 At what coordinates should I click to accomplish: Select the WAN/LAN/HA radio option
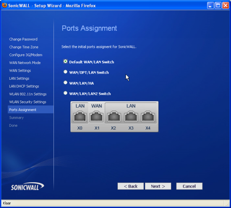[65, 82]
